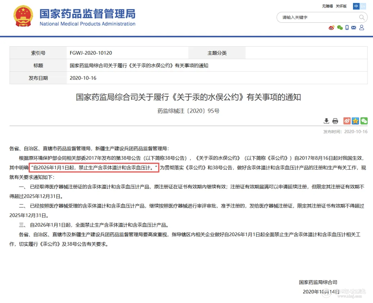This screenshot has width=373, height=303.
Task: Click the search magnifier icon
Action: 362,17
